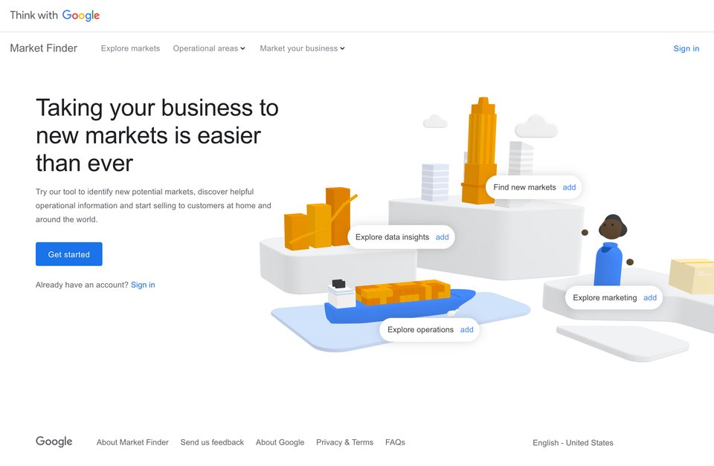
Task: Click the headline Taking your business to new markets
Action: [x=157, y=135]
